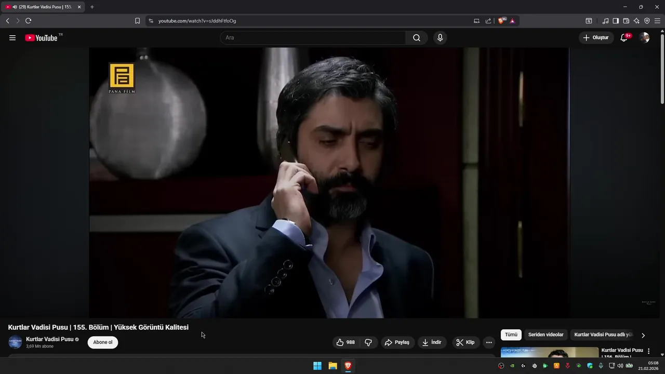The image size is (665, 374).
Task: Open Logitech G HUB tray icon
Action: coord(523,366)
